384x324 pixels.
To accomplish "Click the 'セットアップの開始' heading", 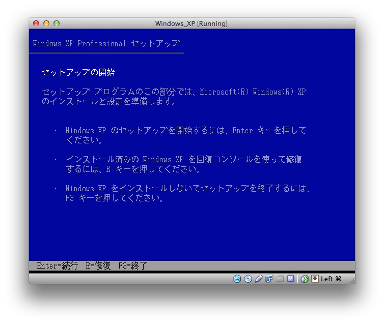I will [x=81, y=73].
